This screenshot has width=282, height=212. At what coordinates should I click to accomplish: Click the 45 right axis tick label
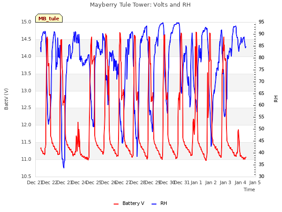(x=261, y=140)
